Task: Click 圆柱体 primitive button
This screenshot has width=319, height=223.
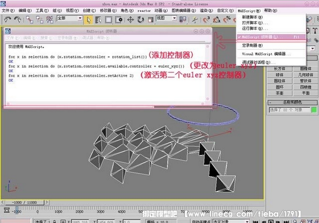Action: [x=280, y=81]
